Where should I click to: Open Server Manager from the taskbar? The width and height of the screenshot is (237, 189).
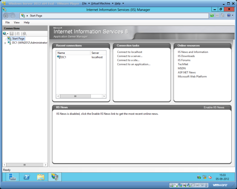12,177
